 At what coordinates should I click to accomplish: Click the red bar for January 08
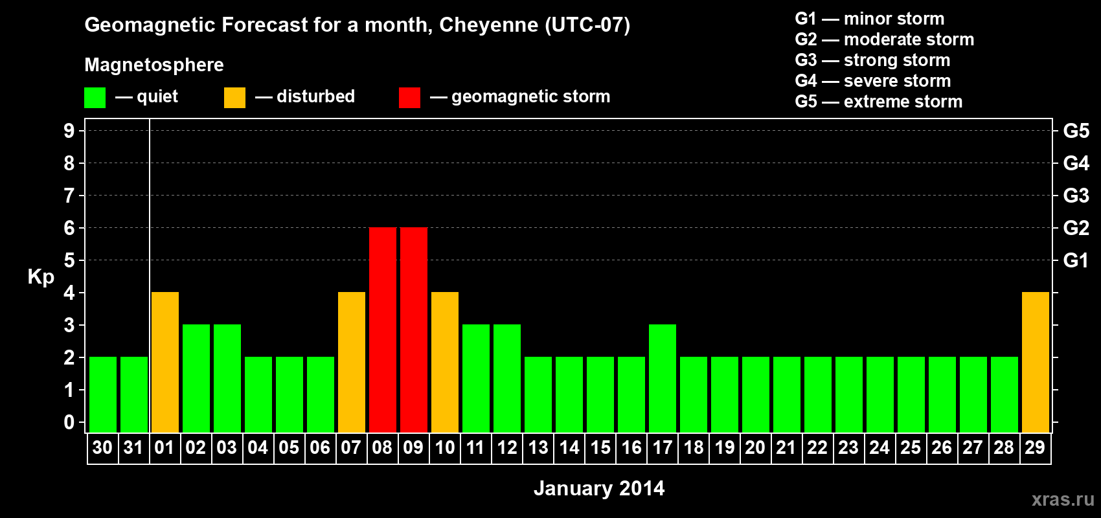point(383,330)
